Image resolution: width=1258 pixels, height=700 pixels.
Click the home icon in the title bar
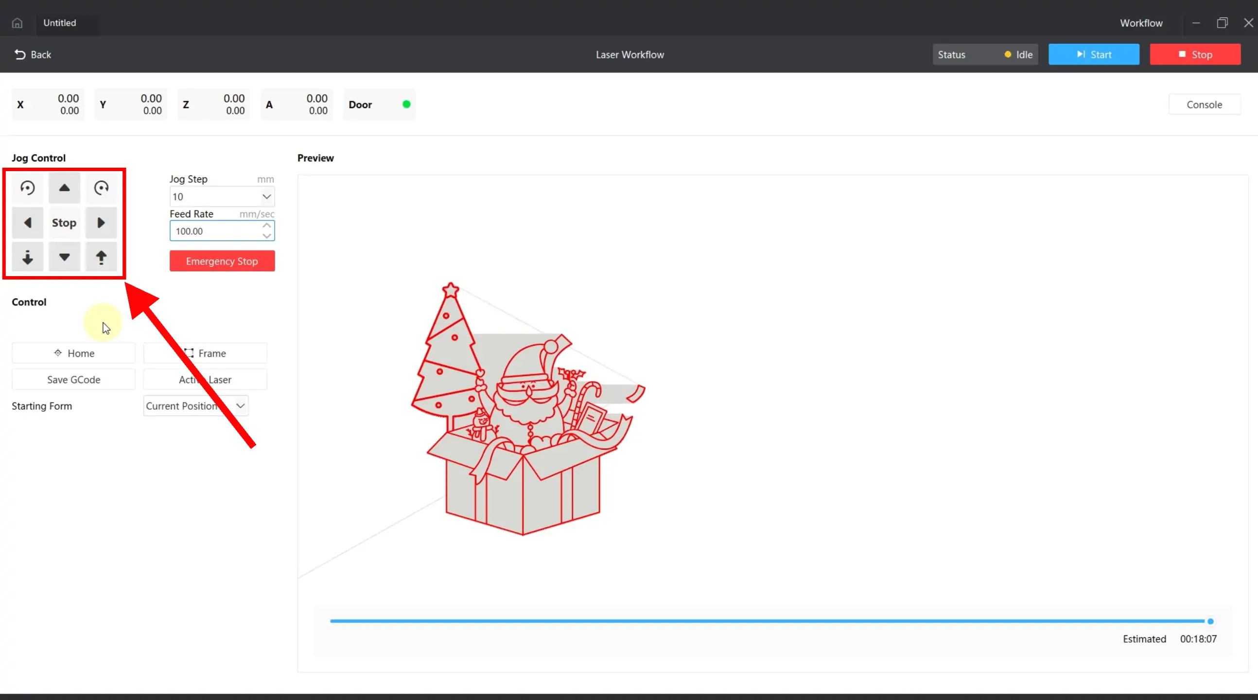(17, 23)
